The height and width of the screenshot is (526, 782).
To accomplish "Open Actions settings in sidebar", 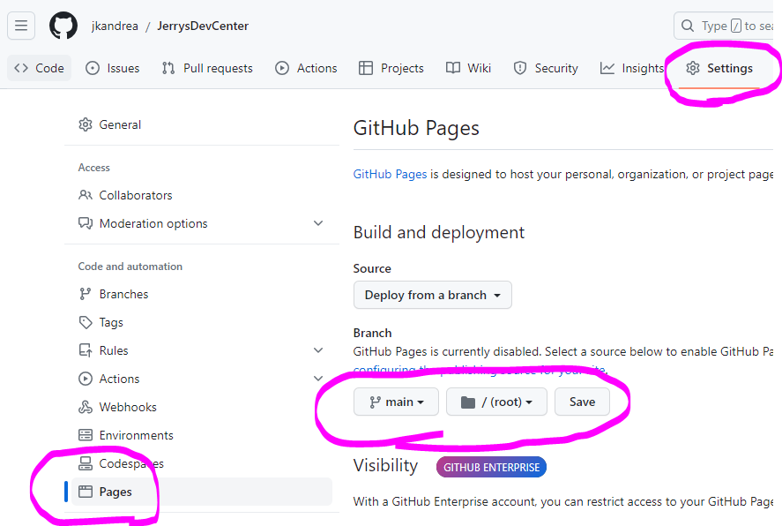I will pos(202,379).
